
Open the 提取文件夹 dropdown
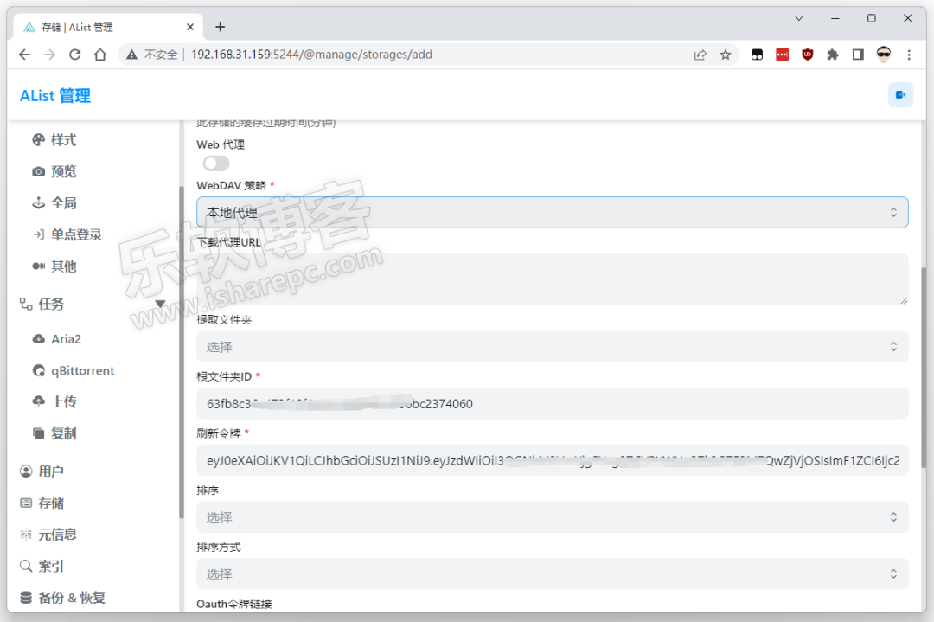coord(552,347)
